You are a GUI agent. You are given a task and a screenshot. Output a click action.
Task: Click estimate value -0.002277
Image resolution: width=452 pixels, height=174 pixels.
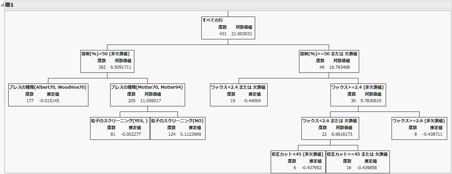[131, 134]
